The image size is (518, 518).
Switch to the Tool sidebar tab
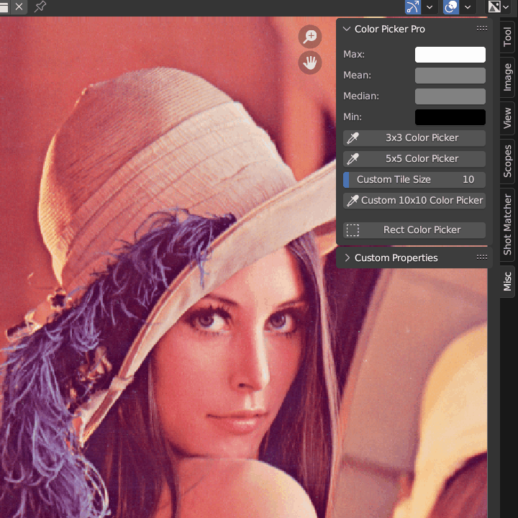(507, 37)
